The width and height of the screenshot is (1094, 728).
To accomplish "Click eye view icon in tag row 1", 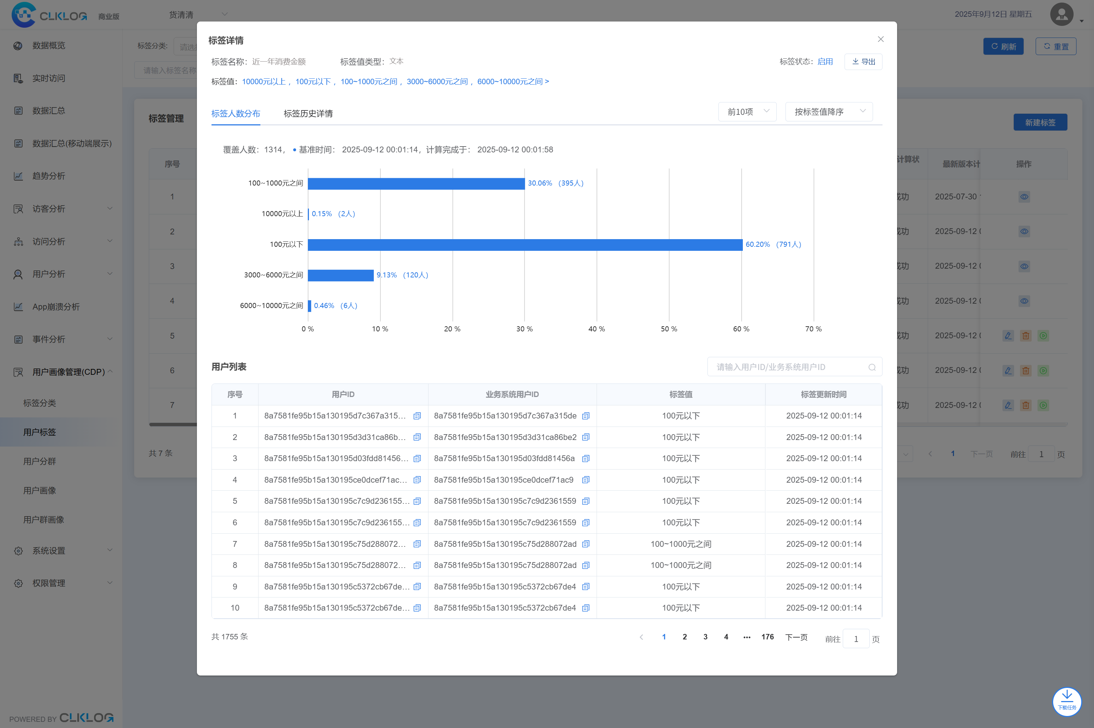I will (x=1024, y=197).
